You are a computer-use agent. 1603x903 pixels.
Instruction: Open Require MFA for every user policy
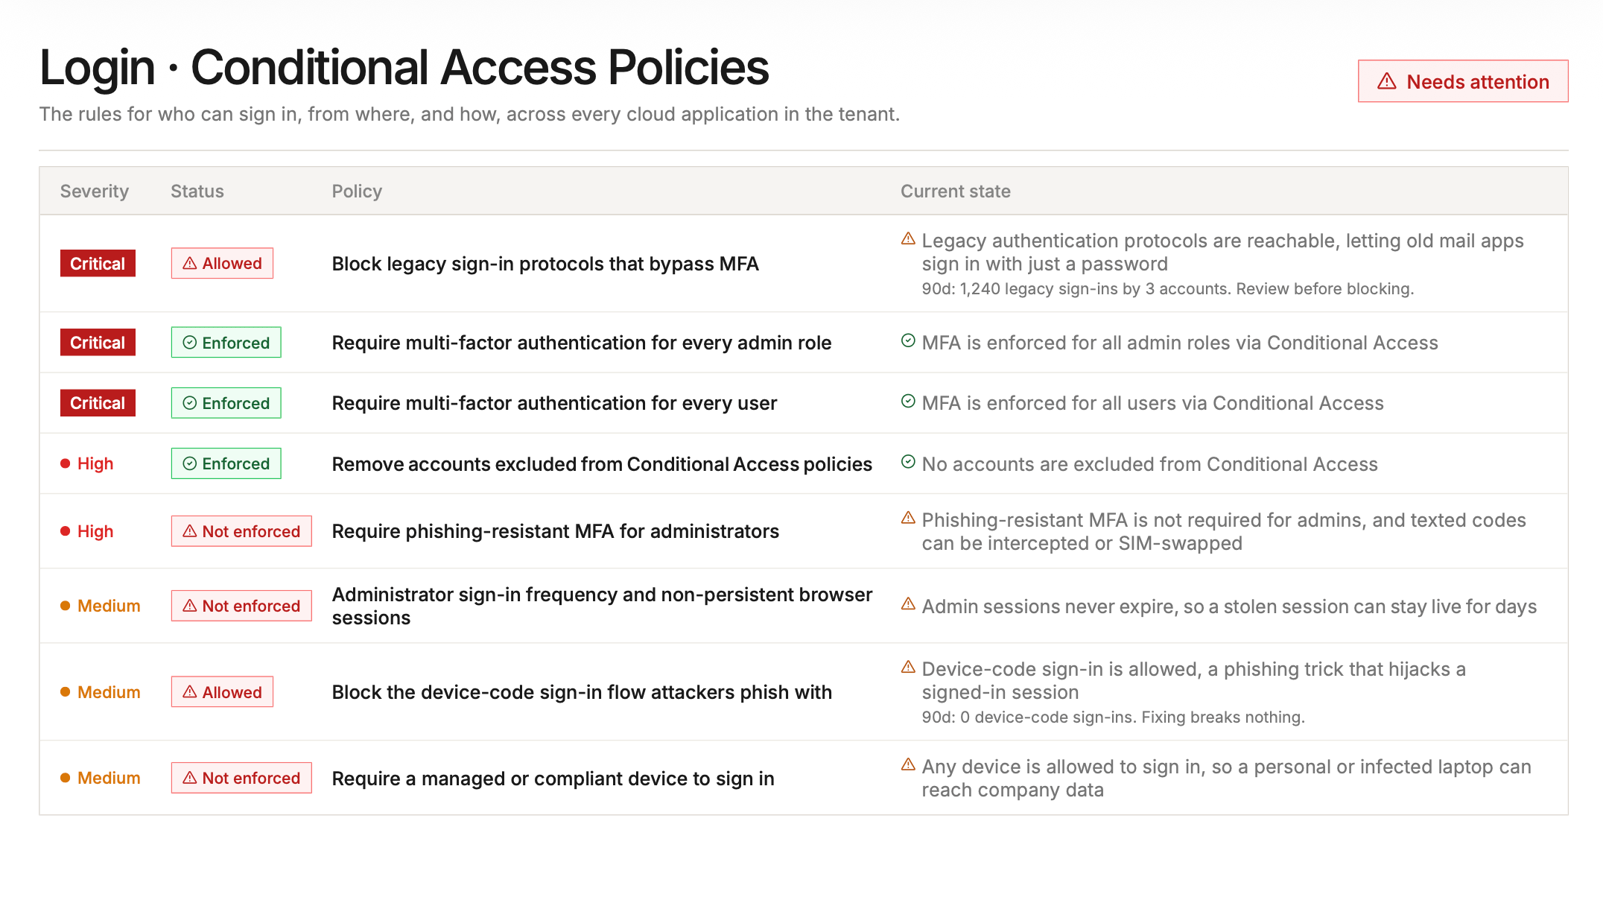point(554,403)
